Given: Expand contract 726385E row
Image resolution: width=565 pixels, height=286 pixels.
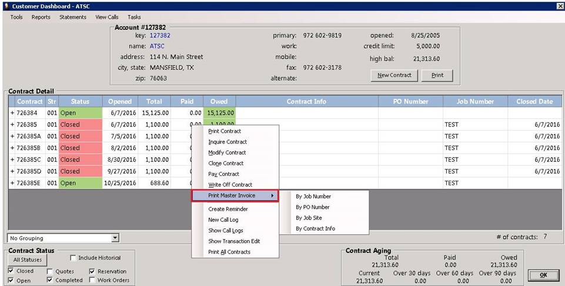Looking at the screenshot, I should 12,183.
